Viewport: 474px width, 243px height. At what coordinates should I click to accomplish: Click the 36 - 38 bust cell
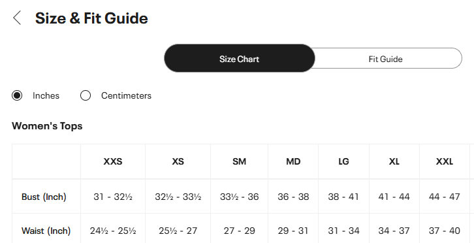click(x=293, y=197)
